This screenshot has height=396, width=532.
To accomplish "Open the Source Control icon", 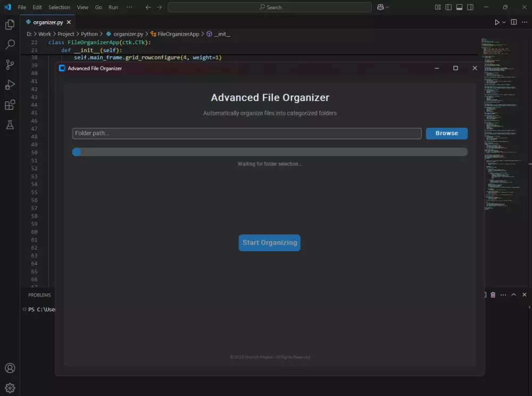I will pyautogui.click(x=10, y=64).
